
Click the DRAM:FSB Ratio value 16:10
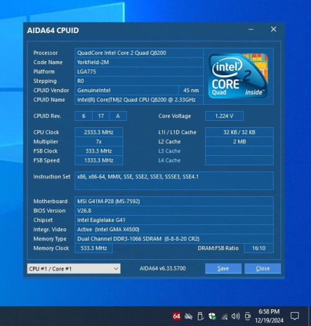(259, 248)
